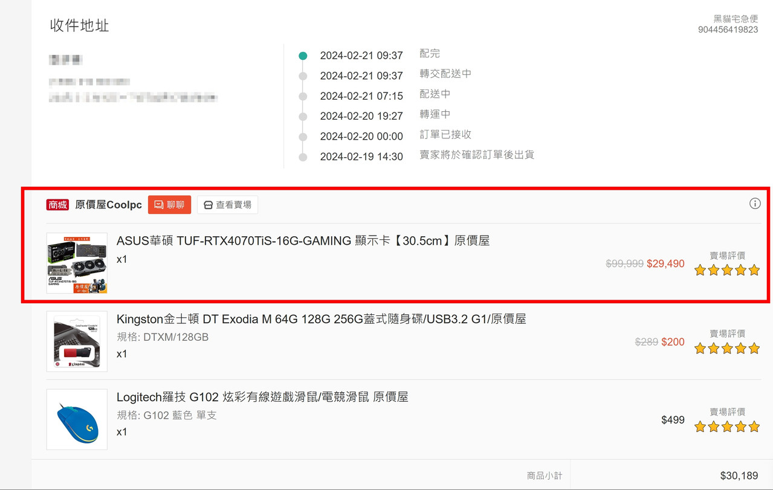Image resolution: width=773 pixels, height=490 pixels.
Task: Click the 商品小計 subtotal label
Action: (x=545, y=476)
